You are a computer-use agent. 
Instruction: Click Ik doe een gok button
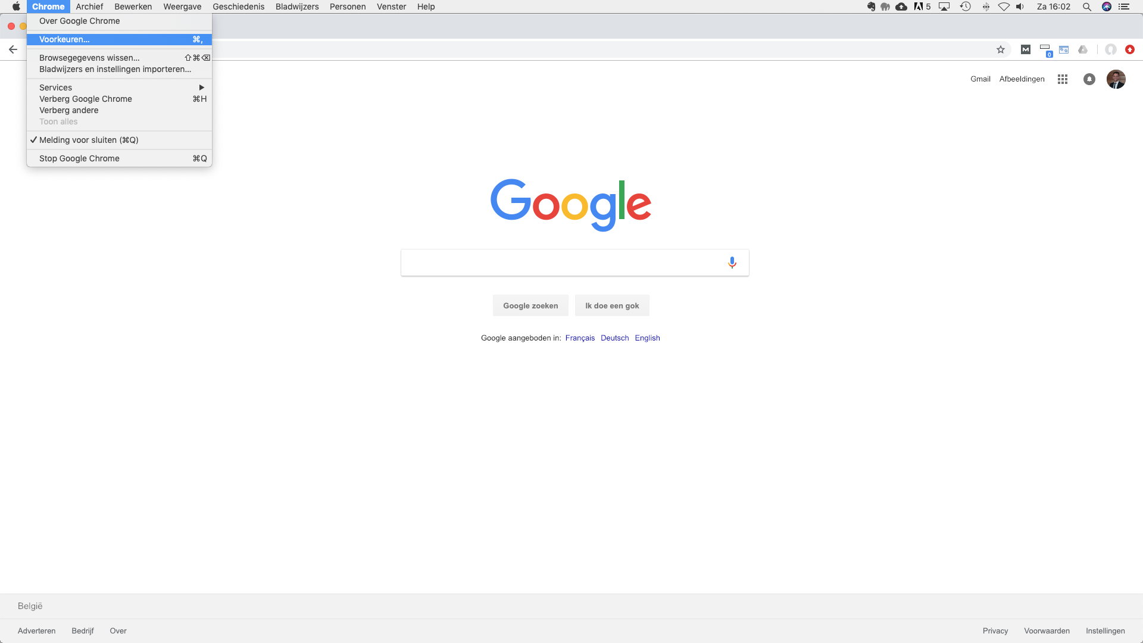coord(612,305)
